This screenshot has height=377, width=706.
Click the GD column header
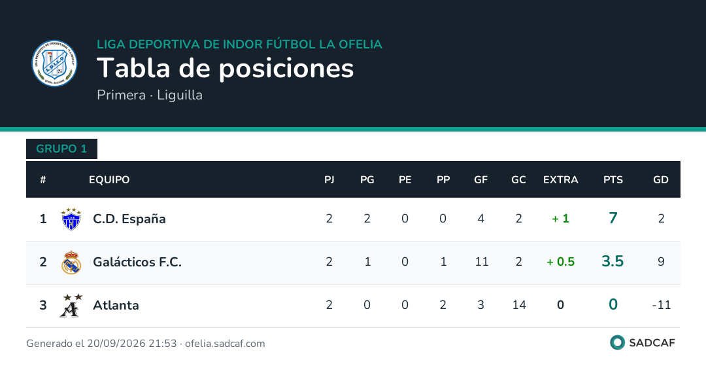(x=660, y=180)
